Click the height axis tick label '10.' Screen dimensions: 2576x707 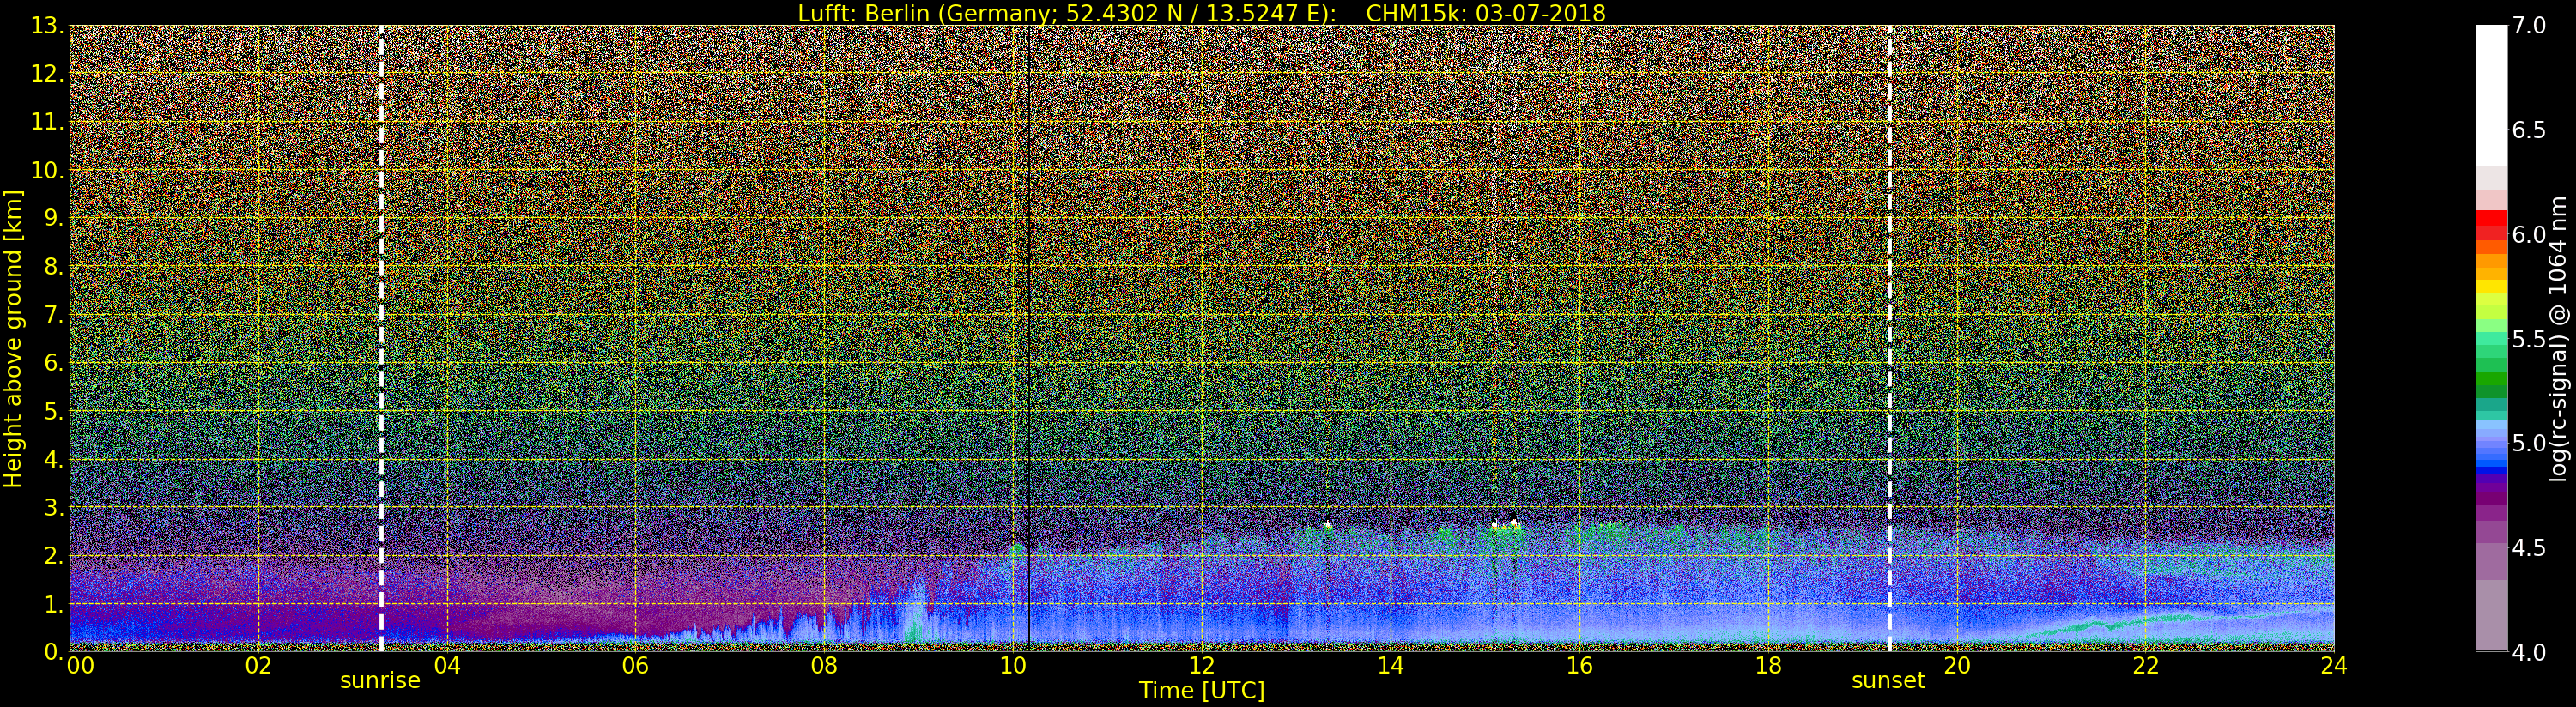(x=48, y=170)
